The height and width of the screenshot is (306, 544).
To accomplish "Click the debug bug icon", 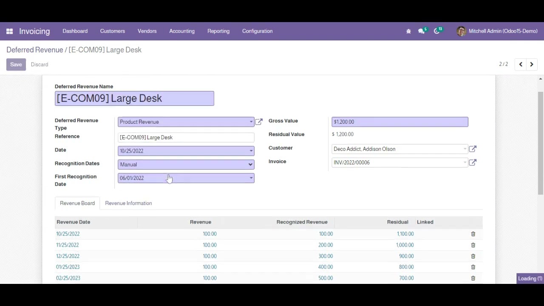I will click(408, 31).
